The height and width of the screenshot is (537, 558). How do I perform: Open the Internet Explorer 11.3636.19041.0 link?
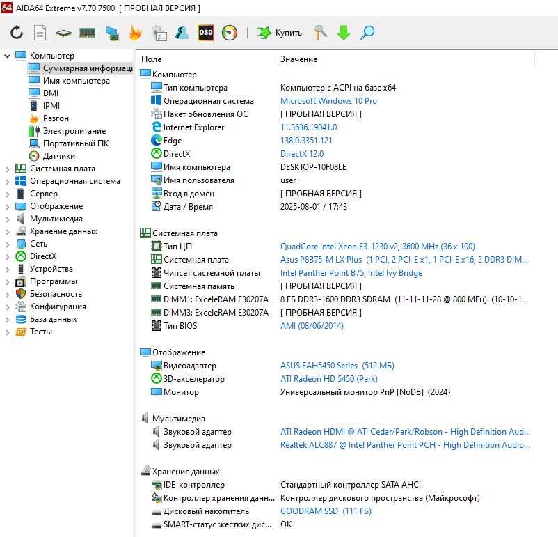[x=308, y=127]
